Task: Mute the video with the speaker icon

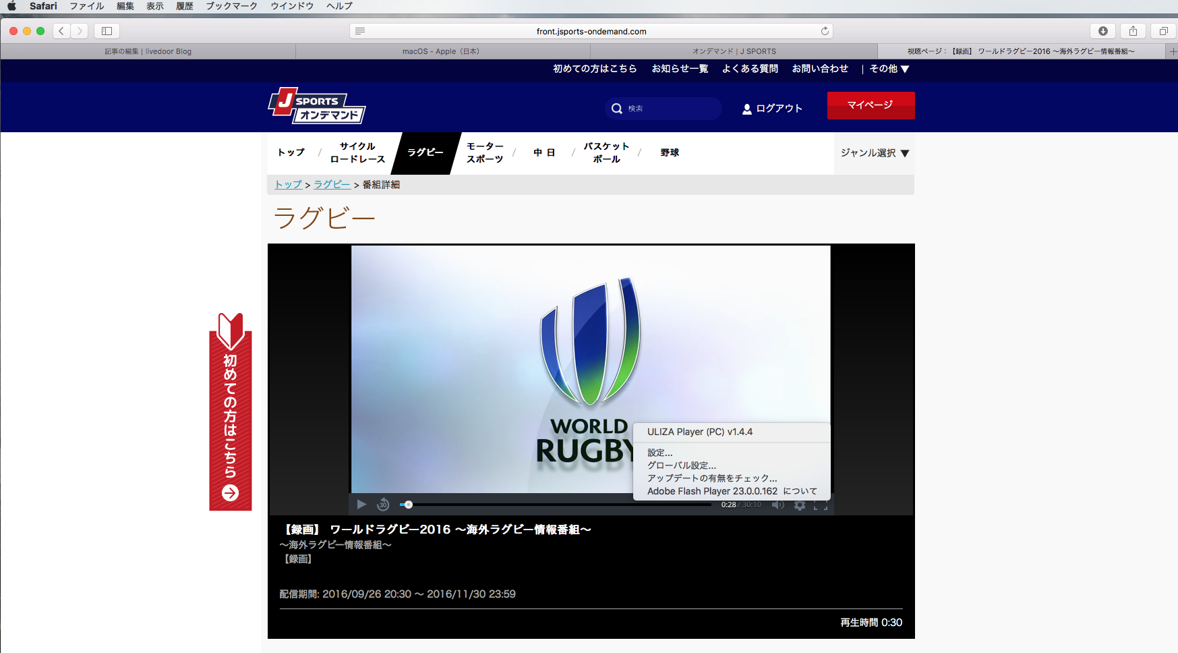Action: coord(778,505)
